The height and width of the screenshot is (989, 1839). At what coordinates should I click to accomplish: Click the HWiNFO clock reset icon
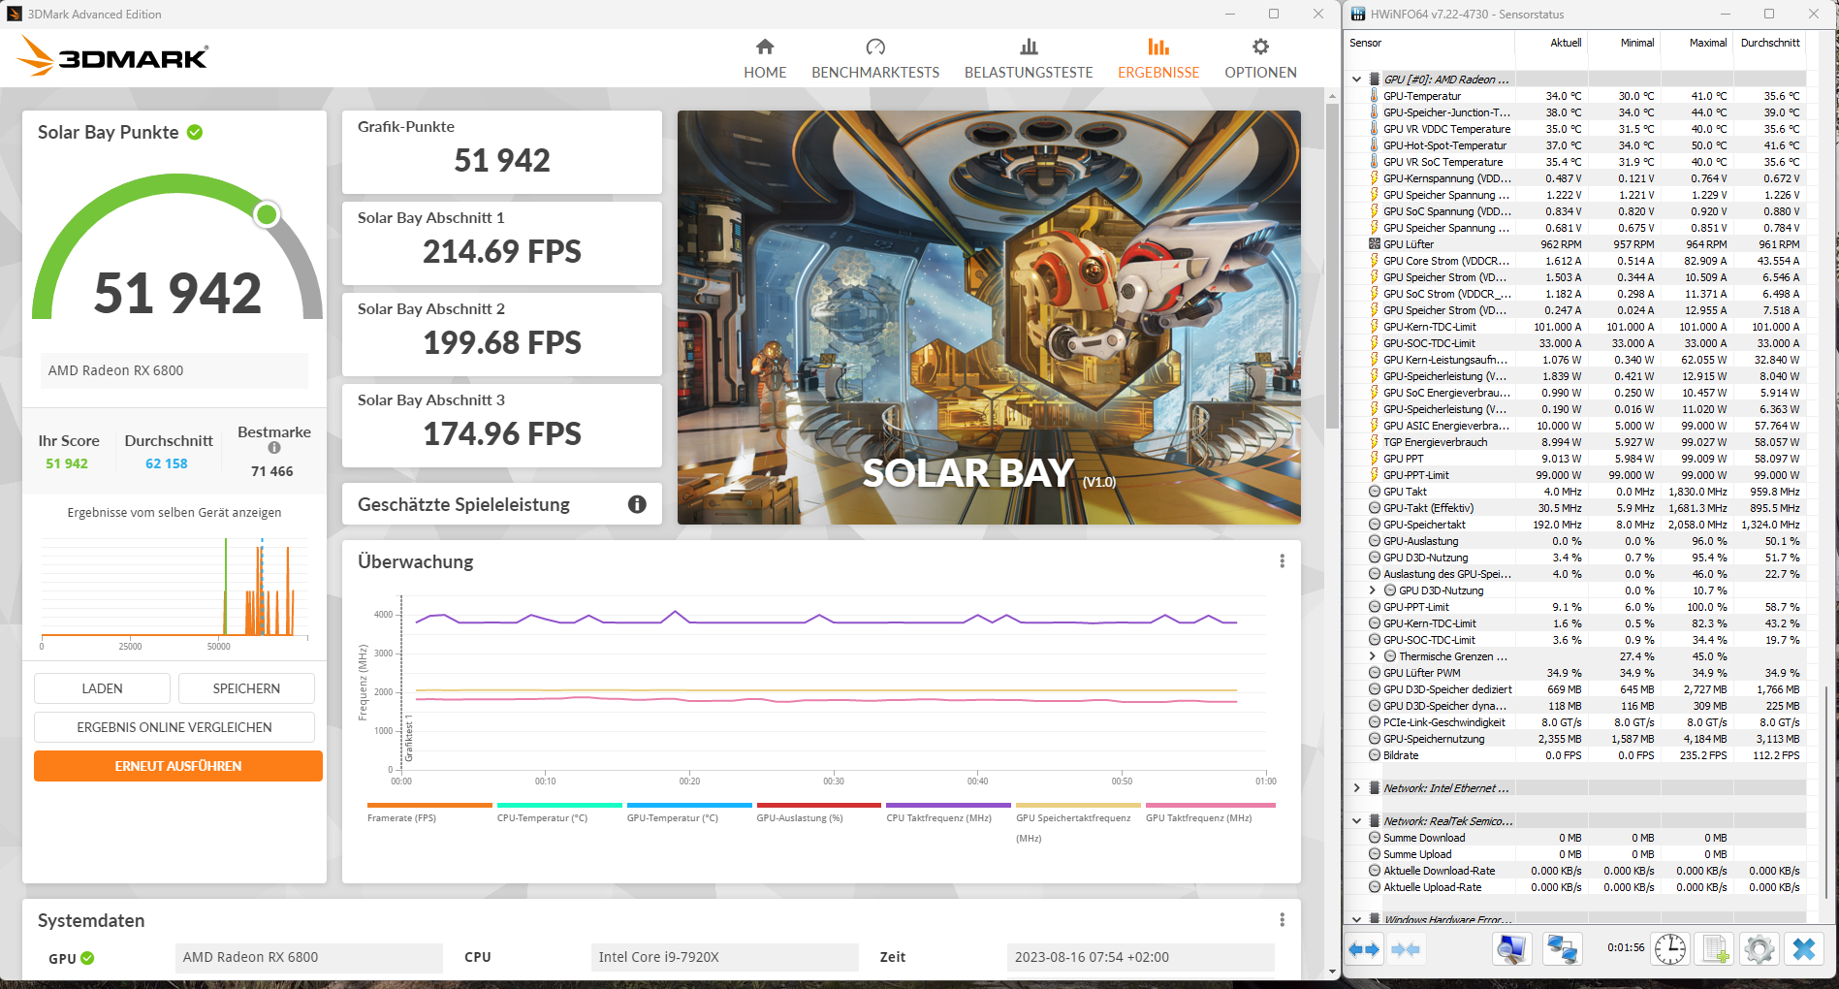1669,949
